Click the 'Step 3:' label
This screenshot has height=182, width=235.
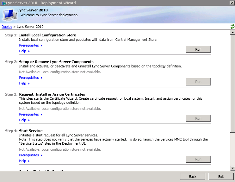(x=11, y=94)
